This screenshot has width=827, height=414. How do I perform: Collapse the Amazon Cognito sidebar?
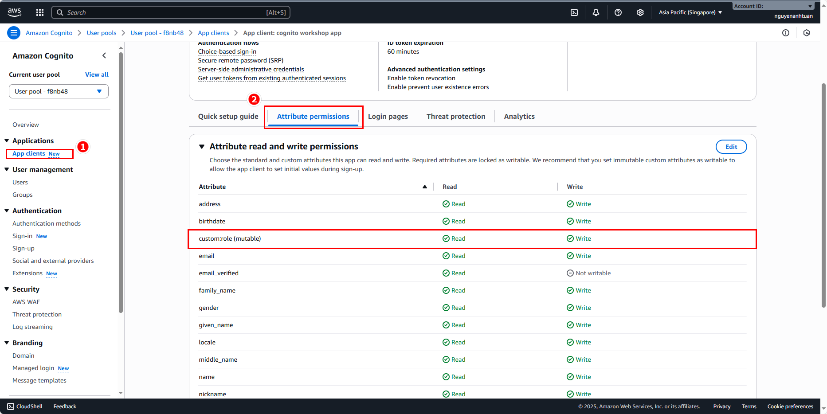(104, 55)
